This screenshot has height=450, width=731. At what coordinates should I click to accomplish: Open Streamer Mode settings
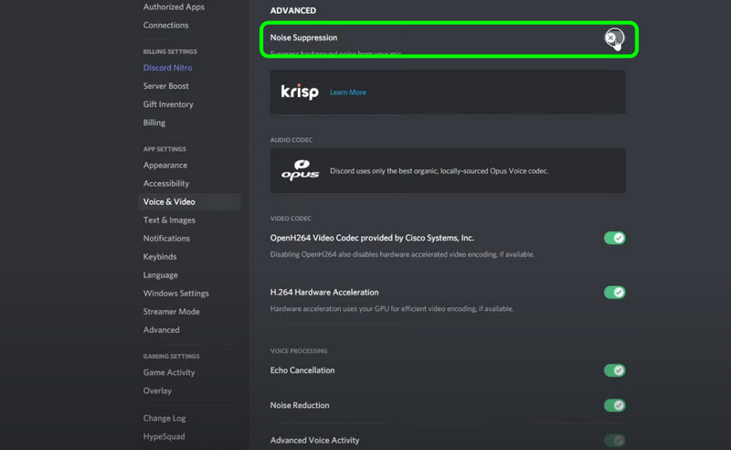171,312
